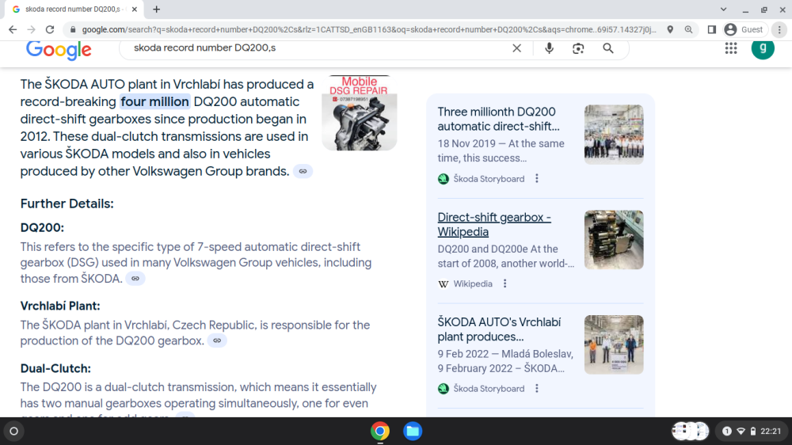Open system tray with clock 22:21

pyautogui.click(x=753, y=431)
